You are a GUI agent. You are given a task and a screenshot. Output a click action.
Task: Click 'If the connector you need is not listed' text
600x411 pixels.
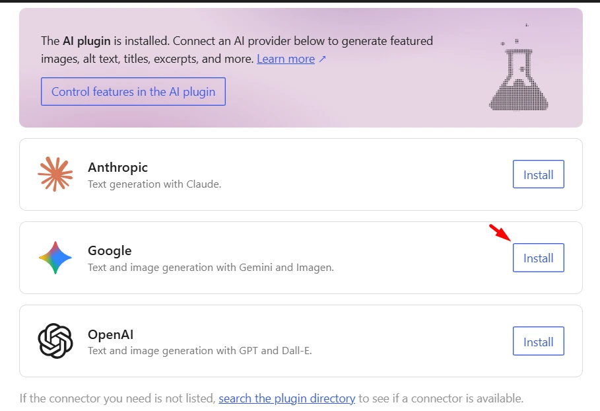tap(117, 398)
